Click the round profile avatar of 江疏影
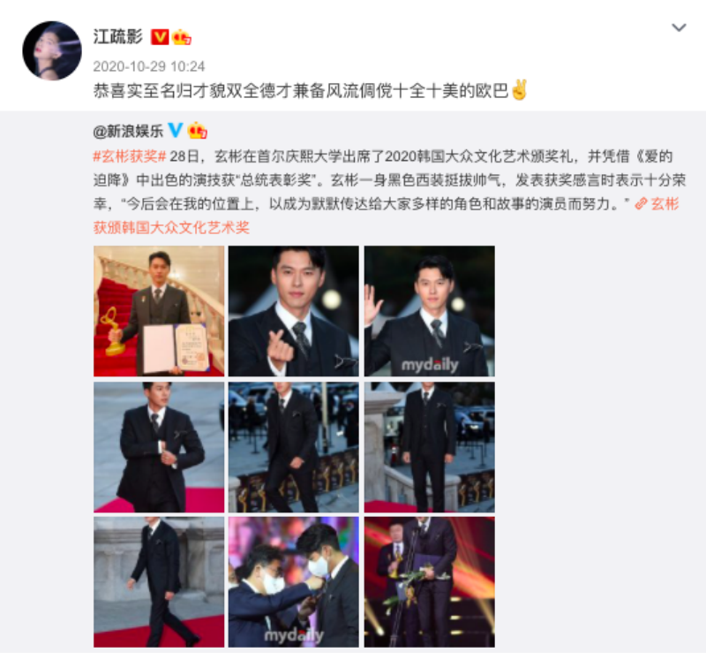706x653 pixels. pyautogui.click(x=52, y=50)
